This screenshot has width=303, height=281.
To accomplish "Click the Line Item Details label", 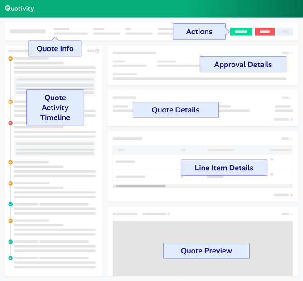I will (x=224, y=168).
